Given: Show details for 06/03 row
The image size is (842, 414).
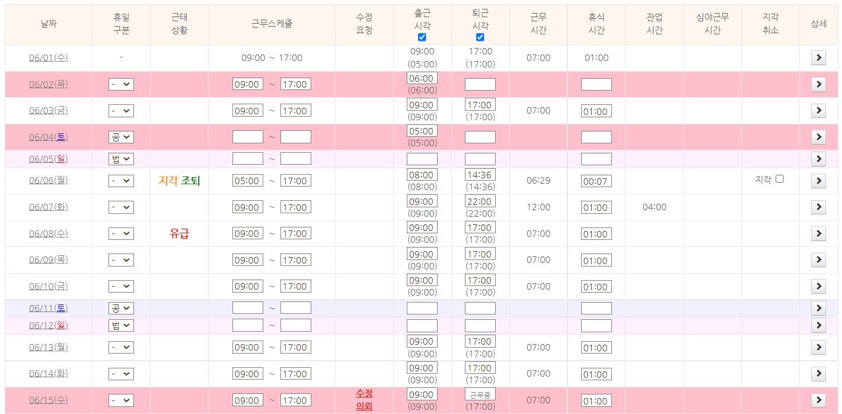Looking at the screenshot, I should tap(818, 110).
